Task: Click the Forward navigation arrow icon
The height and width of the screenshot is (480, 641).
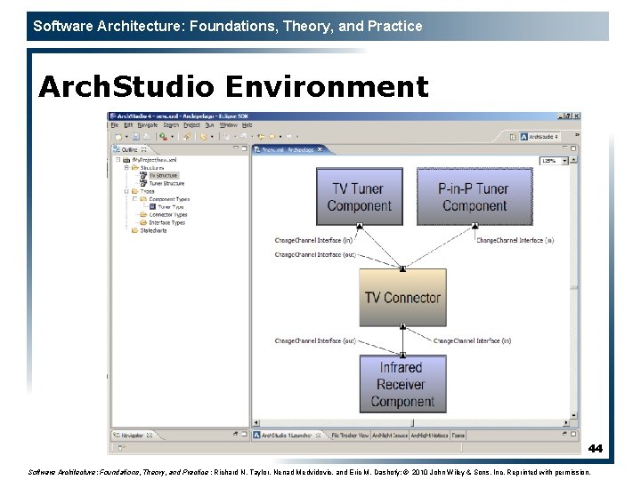Action: [x=289, y=136]
